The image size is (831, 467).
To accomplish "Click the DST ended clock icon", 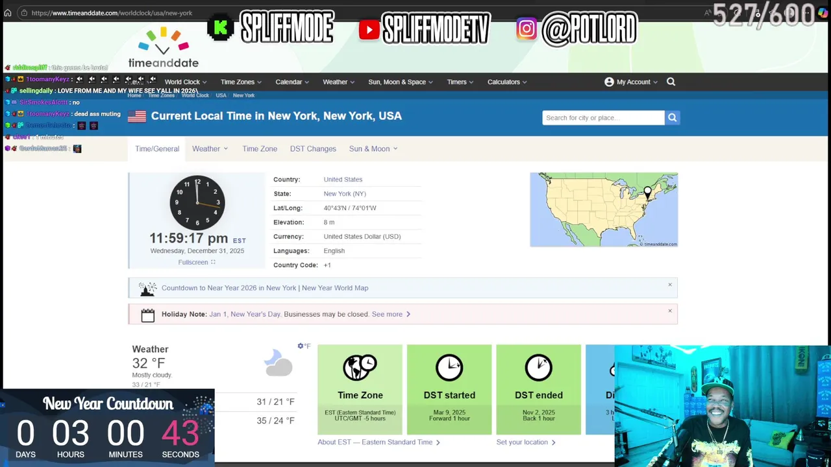I will coord(539,368).
